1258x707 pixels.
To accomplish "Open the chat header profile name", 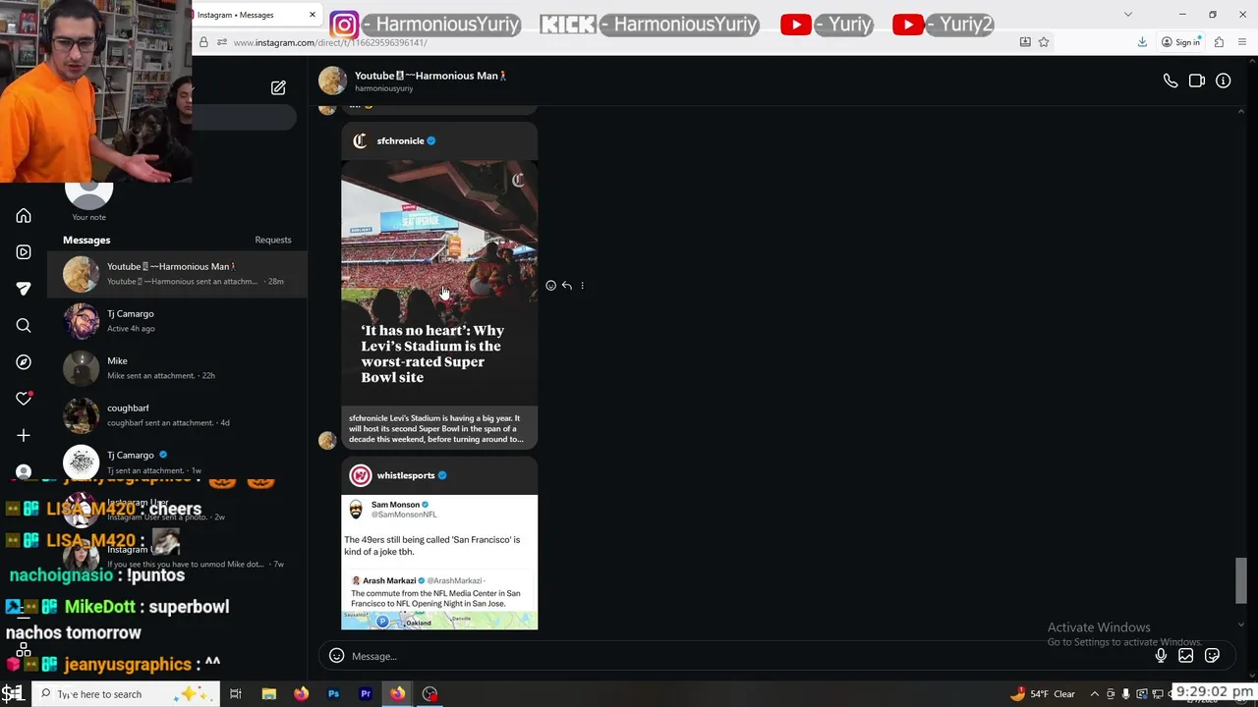I will [430, 76].
